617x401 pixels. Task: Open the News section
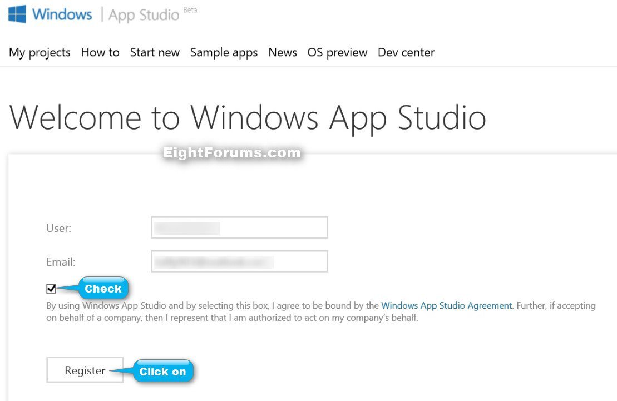(x=283, y=52)
